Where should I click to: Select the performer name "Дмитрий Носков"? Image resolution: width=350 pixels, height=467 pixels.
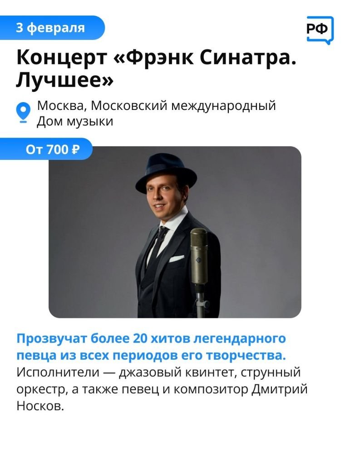(x=162, y=397)
